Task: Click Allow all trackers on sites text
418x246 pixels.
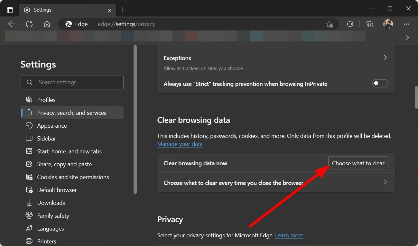Action: 203,68
